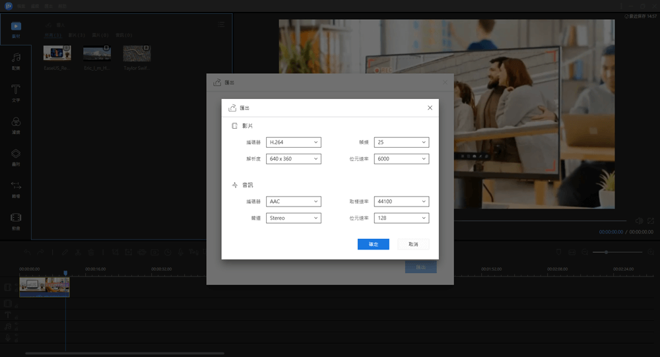Click the trash delete icon in timeline toolbar

point(91,252)
